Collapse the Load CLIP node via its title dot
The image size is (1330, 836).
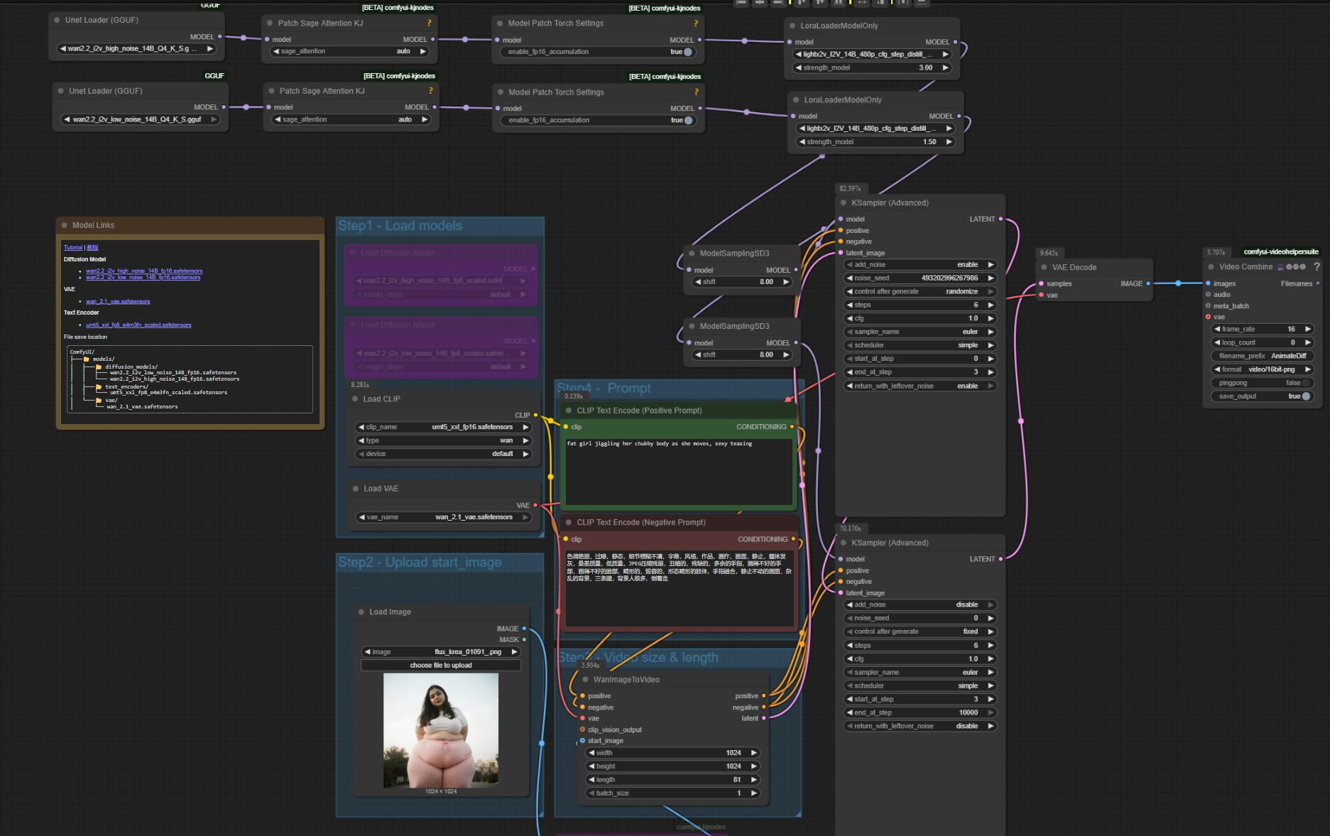tap(355, 399)
